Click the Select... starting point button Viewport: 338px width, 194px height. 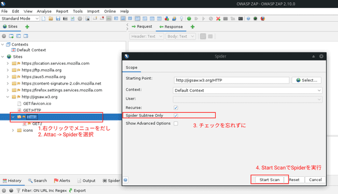[306, 80]
